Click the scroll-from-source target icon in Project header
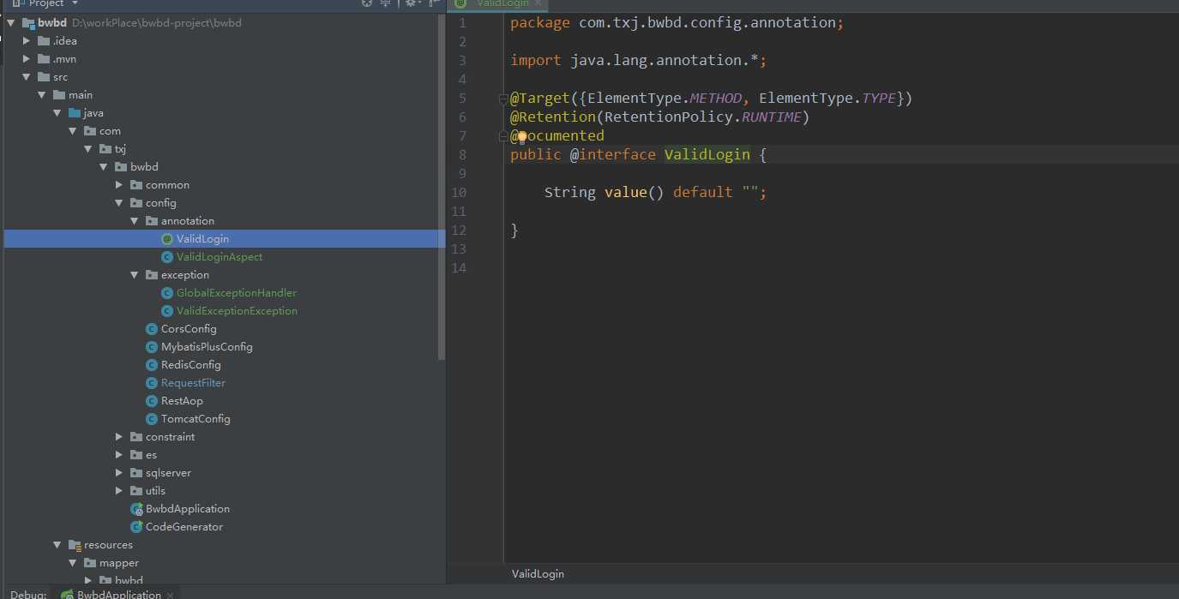1179x599 pixels. tap(367, 3)
